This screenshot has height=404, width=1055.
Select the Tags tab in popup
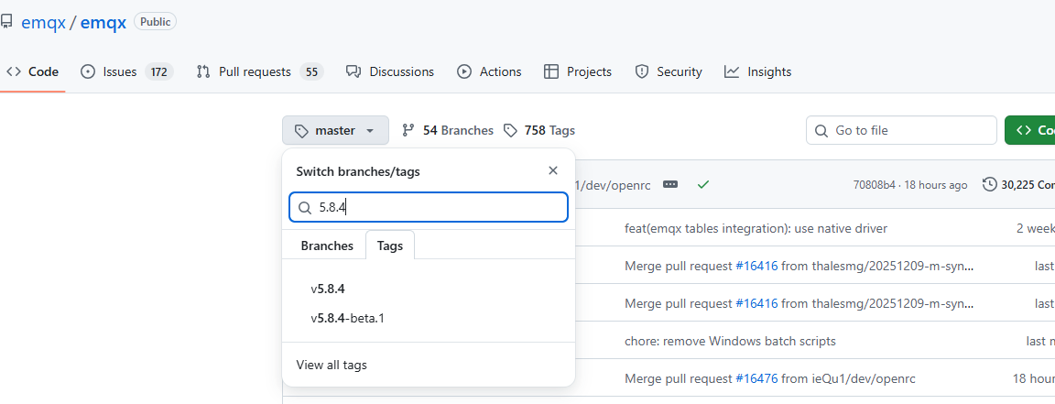coord(389,246)
